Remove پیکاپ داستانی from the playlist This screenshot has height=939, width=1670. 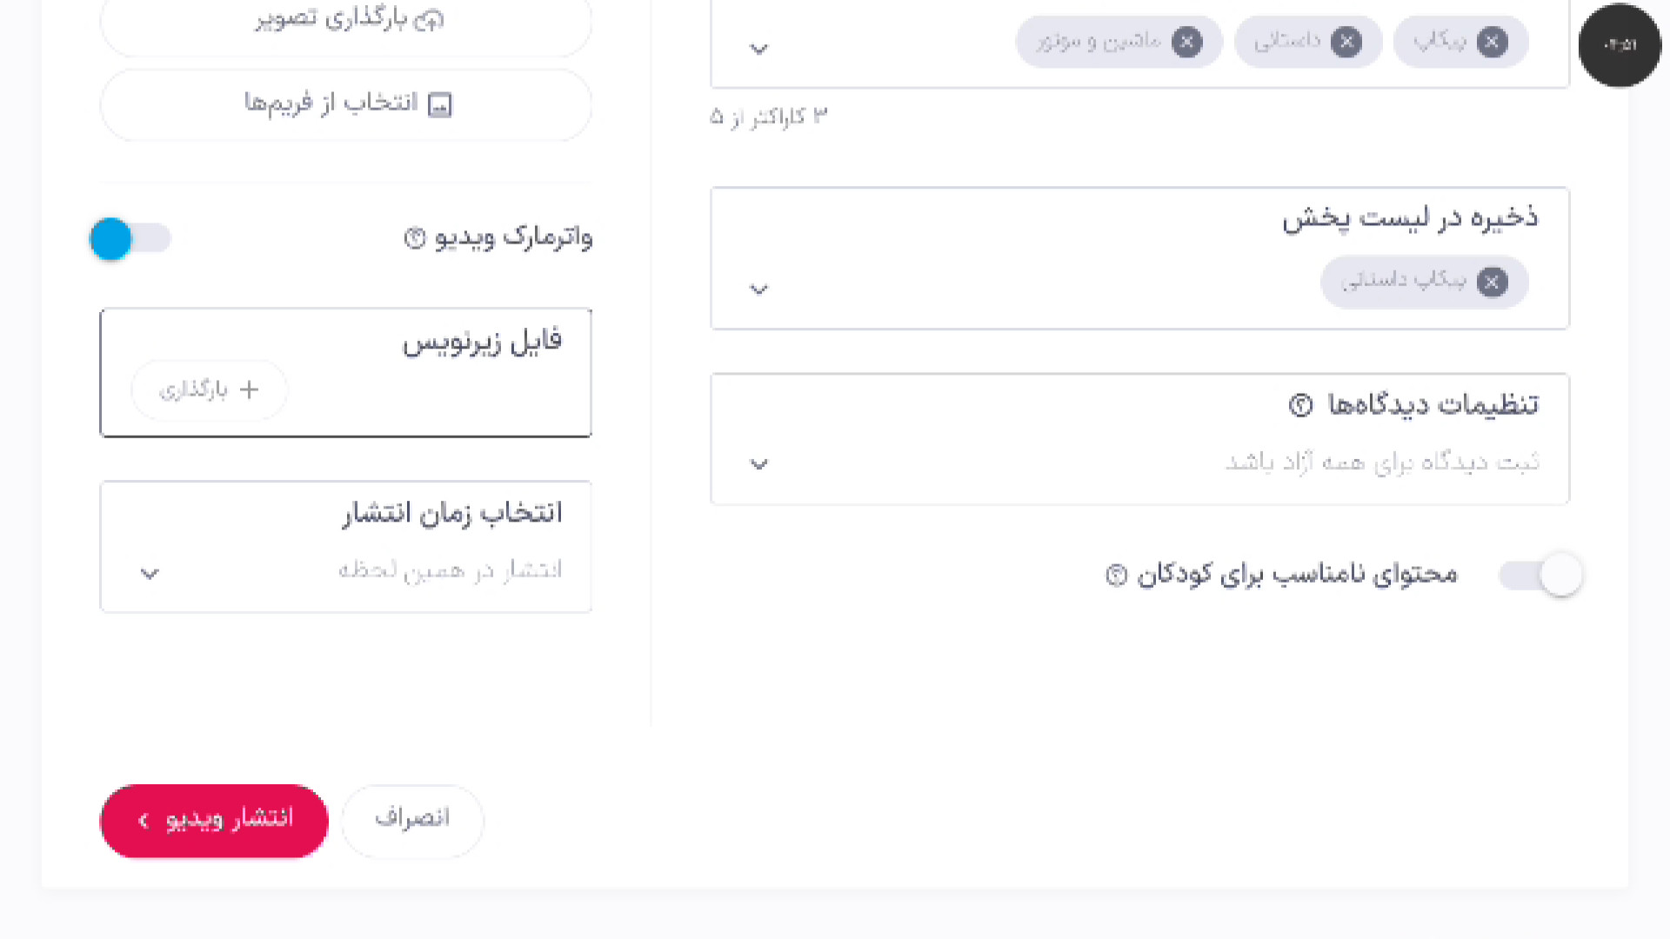[1492, 282]
